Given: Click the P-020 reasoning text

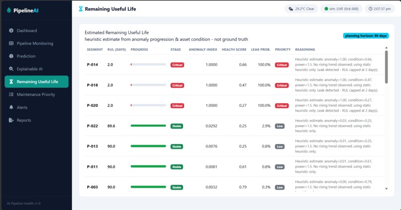Looking at the screenshot, I should (336, 105).
